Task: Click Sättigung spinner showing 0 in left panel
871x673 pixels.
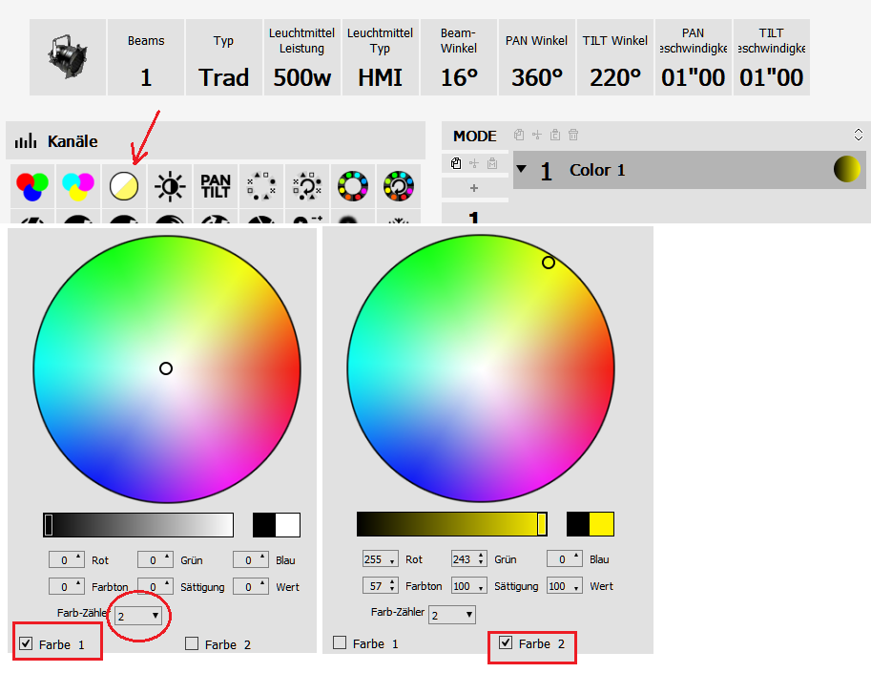Action: tap(155, 586)
